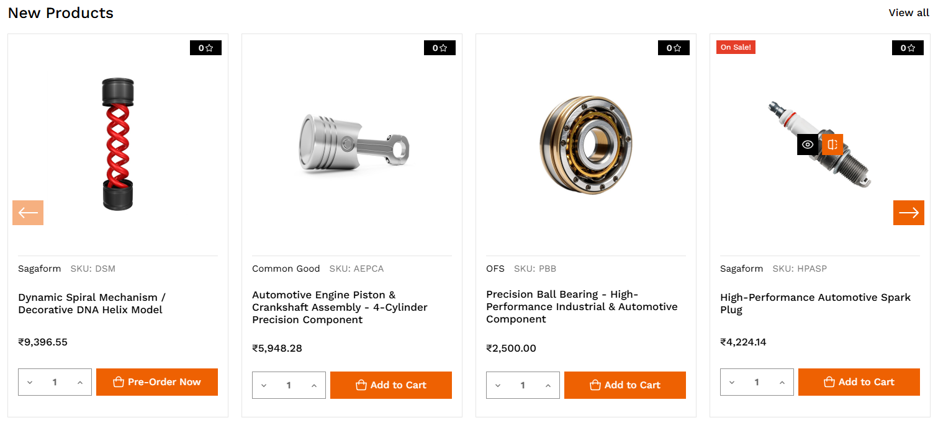938x423 pixels.
Task: Open the View all products link
Action: 909,13
